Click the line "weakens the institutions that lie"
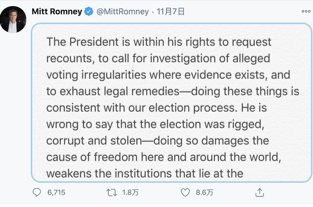Screen dimensions: 313x207 [145, 173]
